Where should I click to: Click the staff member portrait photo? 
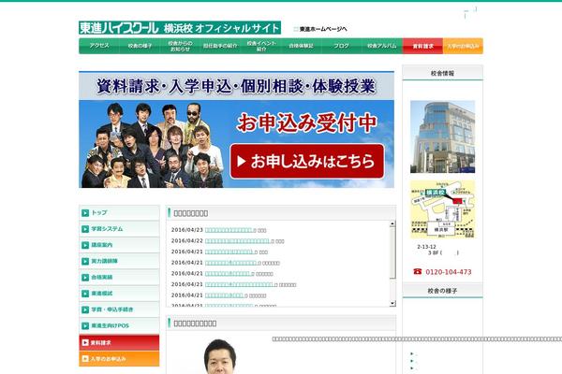[220, 356]
